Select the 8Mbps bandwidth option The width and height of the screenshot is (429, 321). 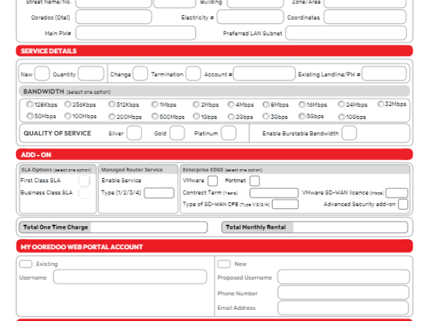[x=266, y=104]
